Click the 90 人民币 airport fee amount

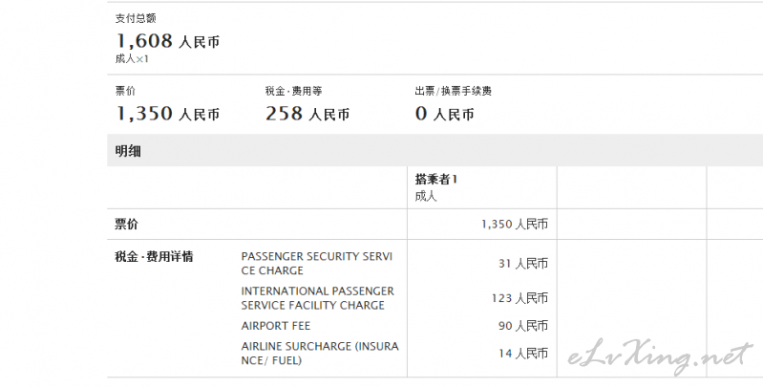pyautogui.click(x=523, y=326)
